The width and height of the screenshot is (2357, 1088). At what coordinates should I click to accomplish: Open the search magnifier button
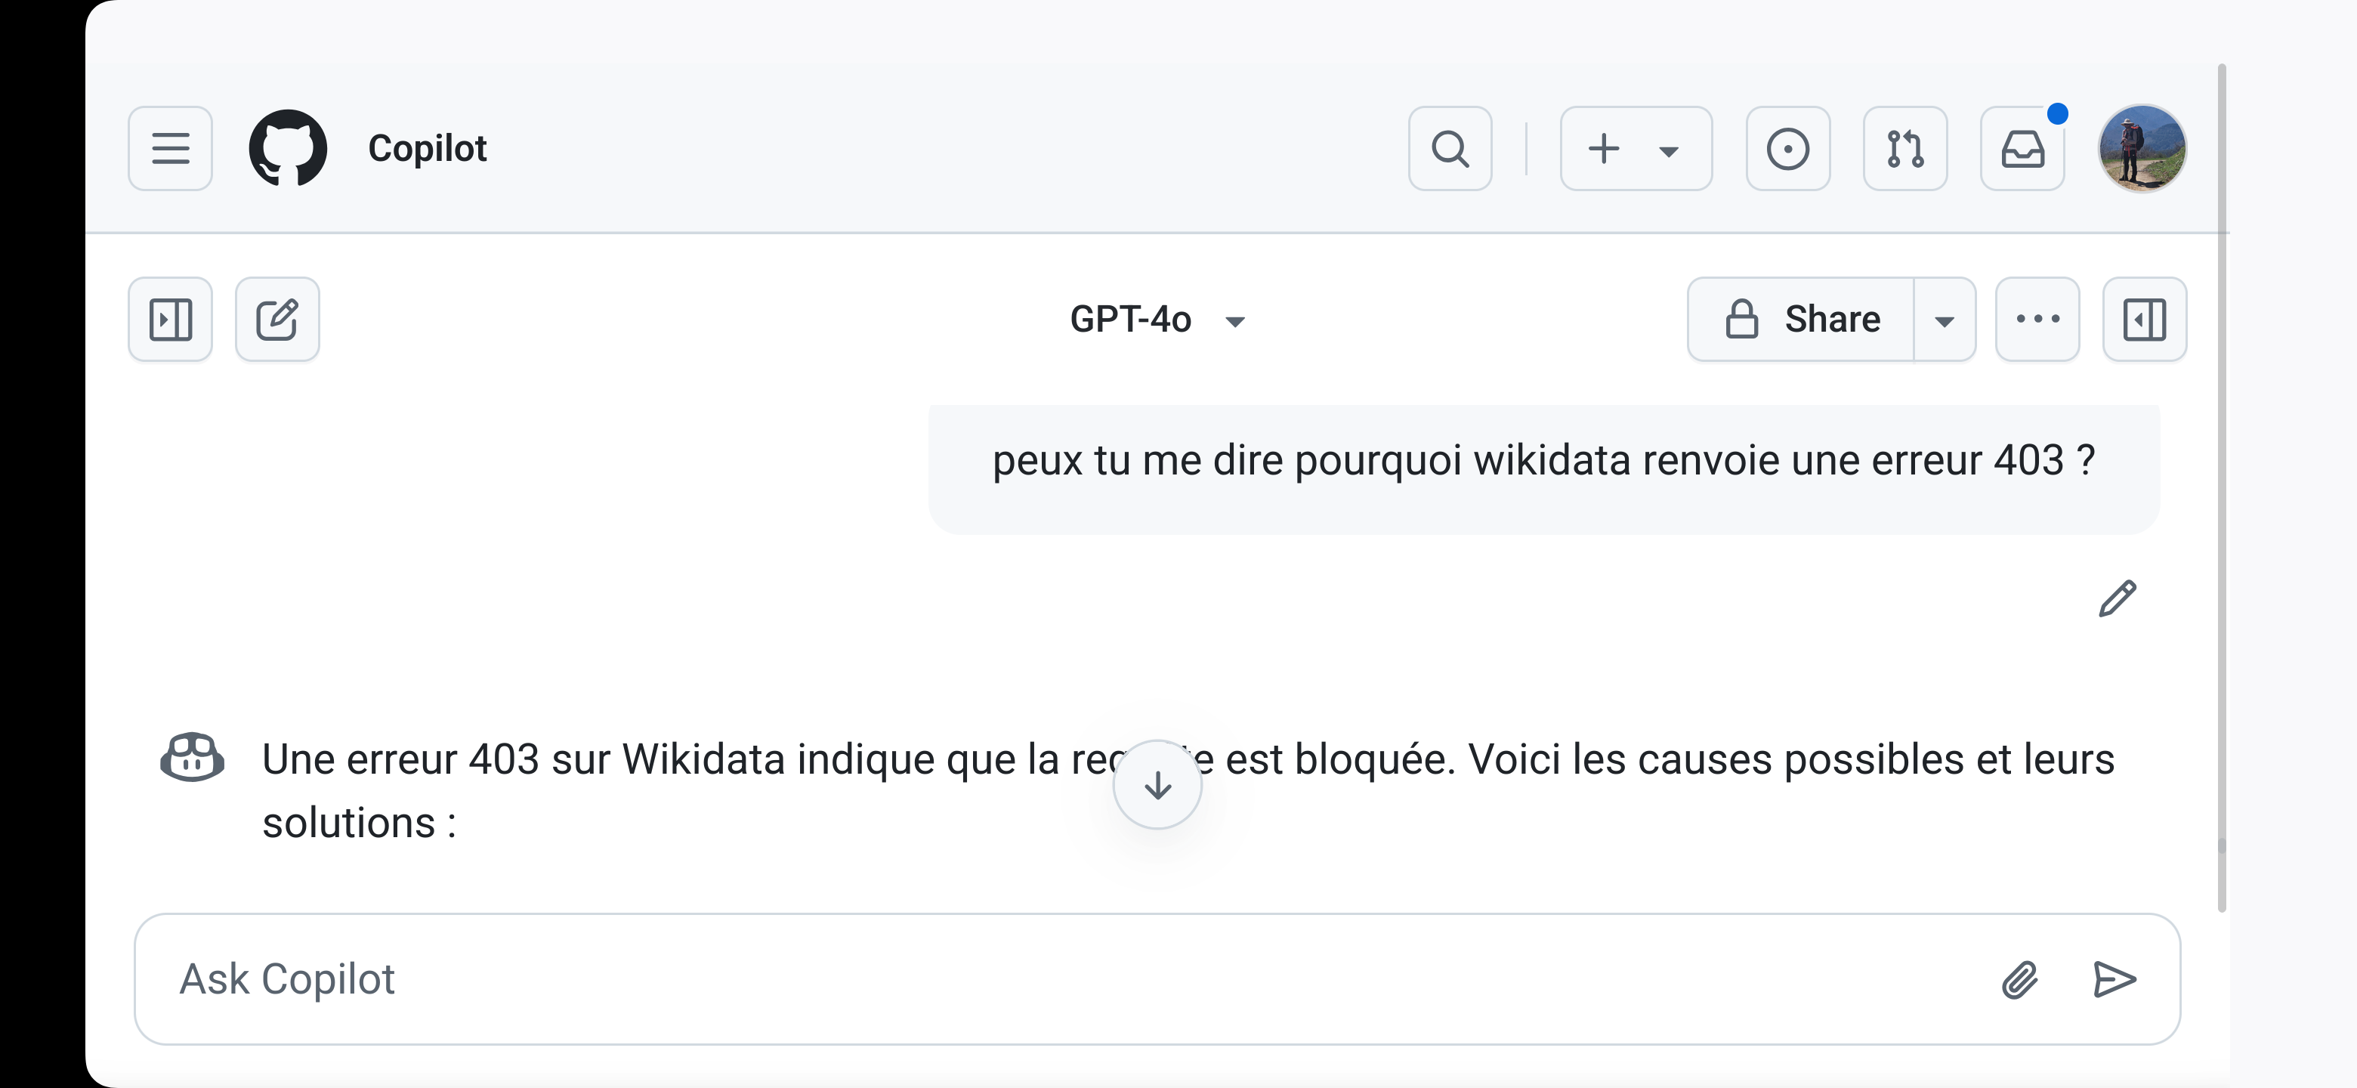1450,148
